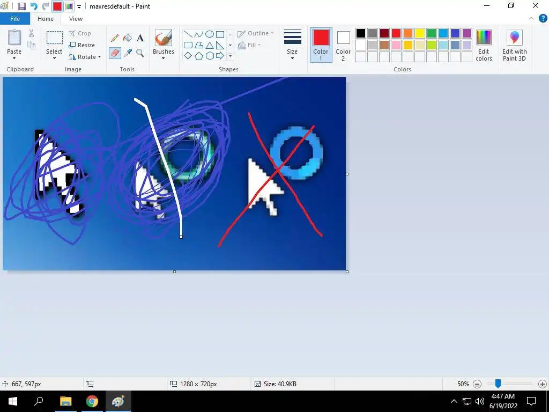Pick the black color swatch
Image resolution: width=549 pixels, height=412 pixels.
click(361, 33)
